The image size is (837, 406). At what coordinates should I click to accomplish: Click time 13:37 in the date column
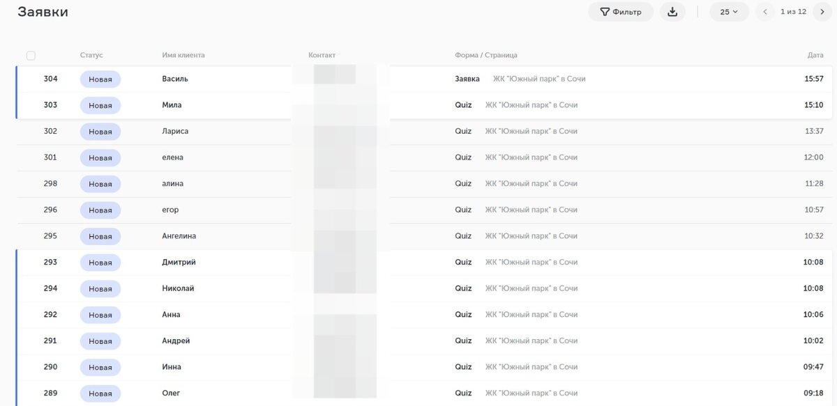click(x=814, y=131)
